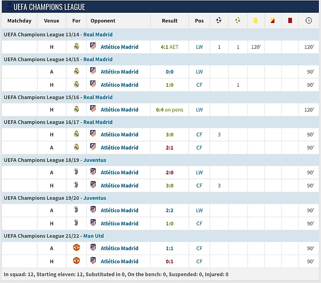
Task: Click Man Utd crest in 1:1 row
Action: click(77, 247)
